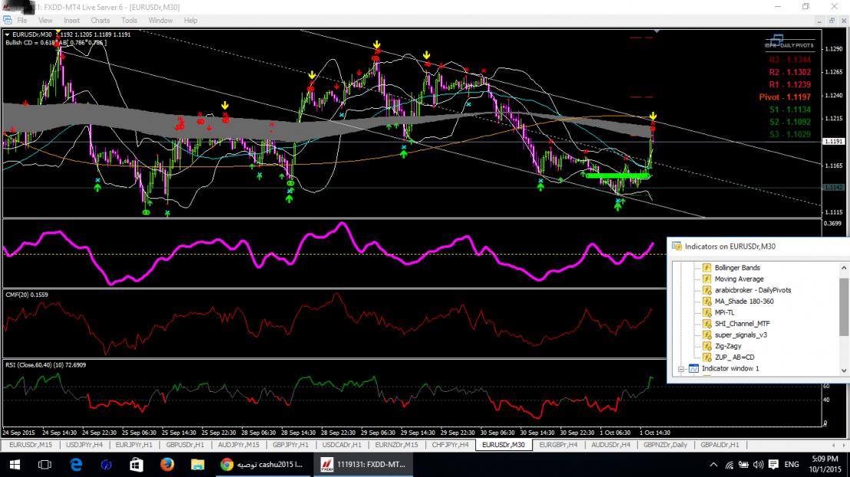Select the Bollinger Bands indicator icon
Viewport: 850px width, 477px height.
706,268
